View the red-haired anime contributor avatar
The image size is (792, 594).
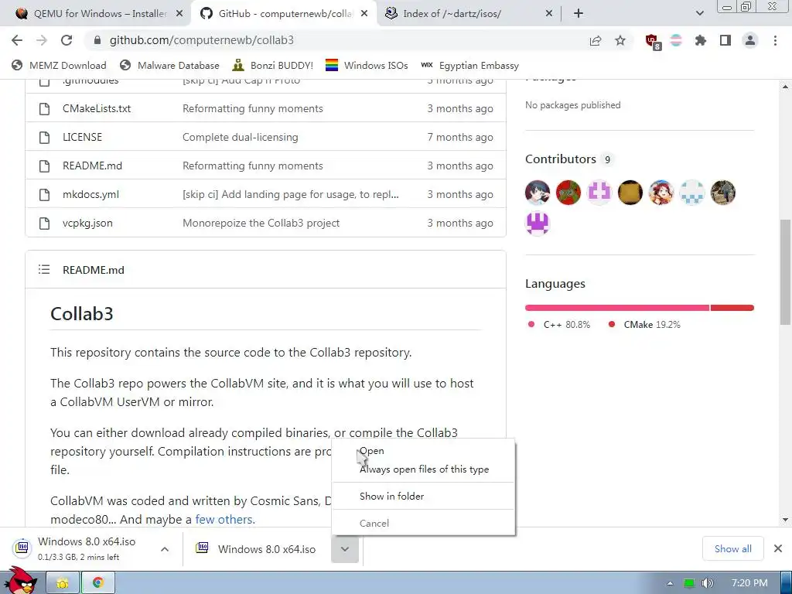tap(661, 193)
